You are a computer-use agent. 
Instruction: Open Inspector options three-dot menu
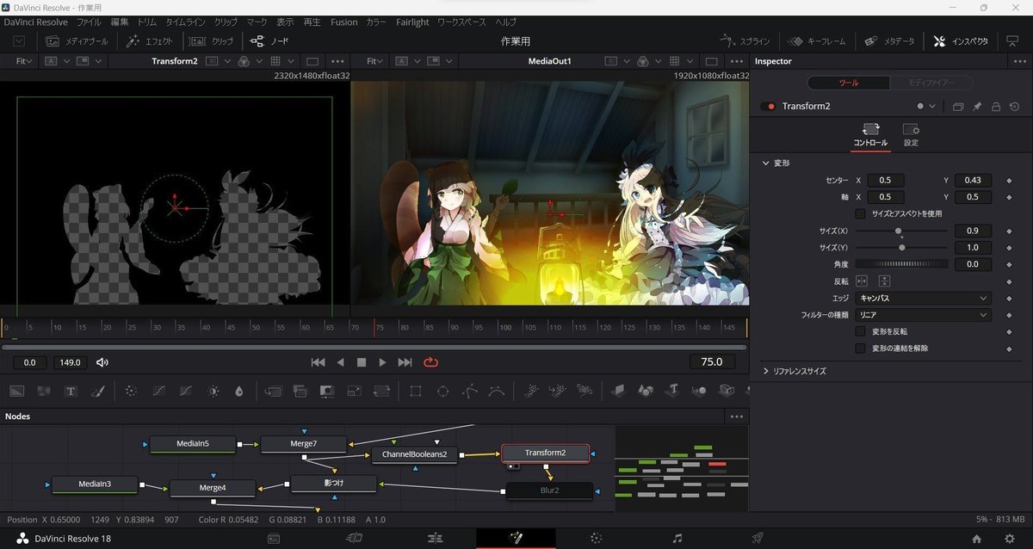point(1018,61)
